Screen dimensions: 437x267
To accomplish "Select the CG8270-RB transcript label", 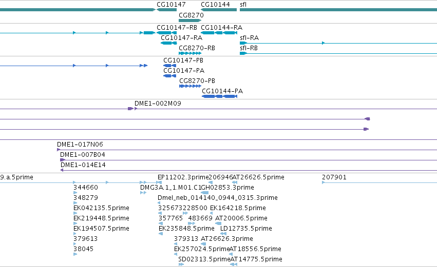I will 197,48.
